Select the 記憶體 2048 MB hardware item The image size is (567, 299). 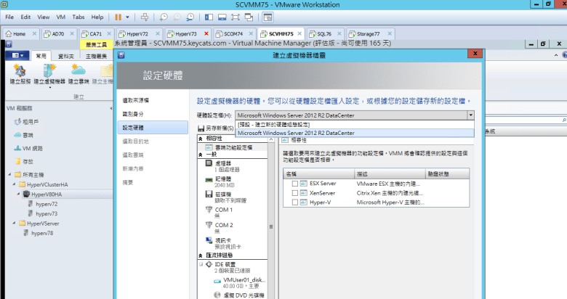(227, 181)
